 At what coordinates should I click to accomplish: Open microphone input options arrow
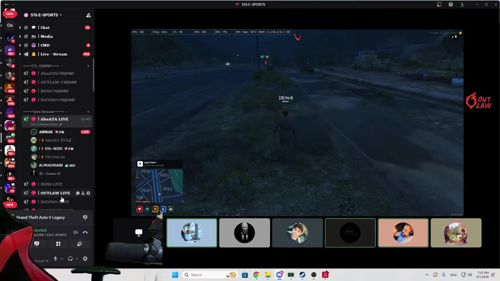pyautogui.click(x=62, y=259)
